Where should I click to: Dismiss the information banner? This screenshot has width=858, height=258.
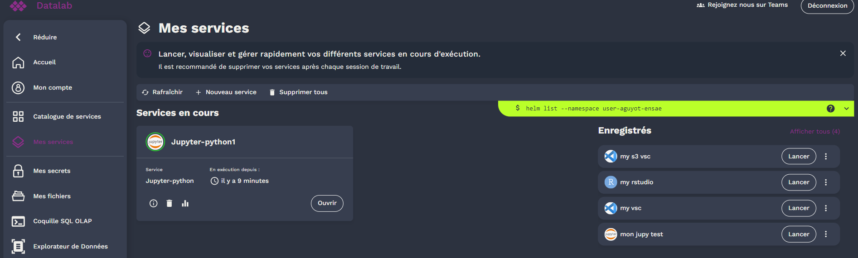843,53
